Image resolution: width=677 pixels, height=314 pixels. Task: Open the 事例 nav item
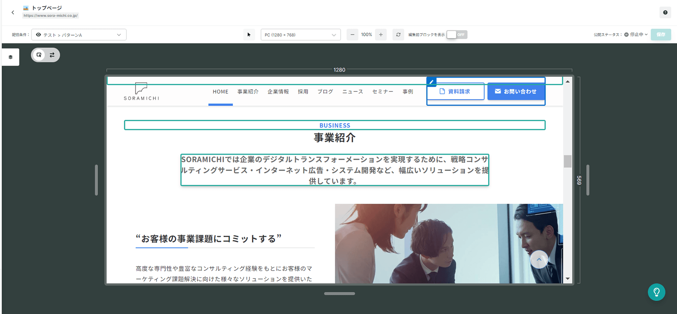click(x=408, y=92)
